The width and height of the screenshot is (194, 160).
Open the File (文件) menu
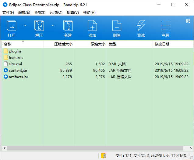pyautogui.click(x=8, y=13)
